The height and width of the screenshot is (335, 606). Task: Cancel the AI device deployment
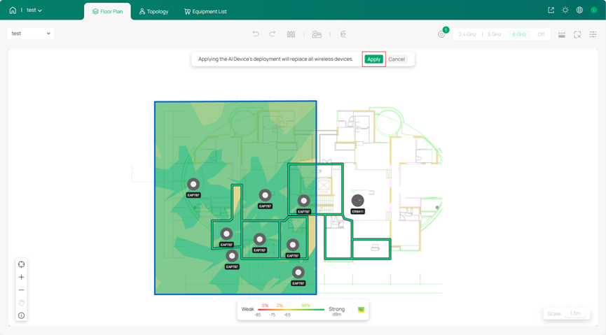(397, 59)
